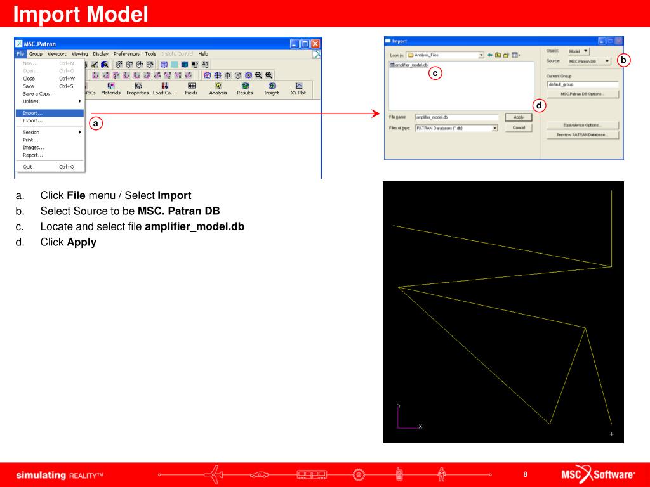The width and height of the screenshot is (650, 487).
Task: Open the Look in folder dropdown
Action: click(x=481, y=55)
